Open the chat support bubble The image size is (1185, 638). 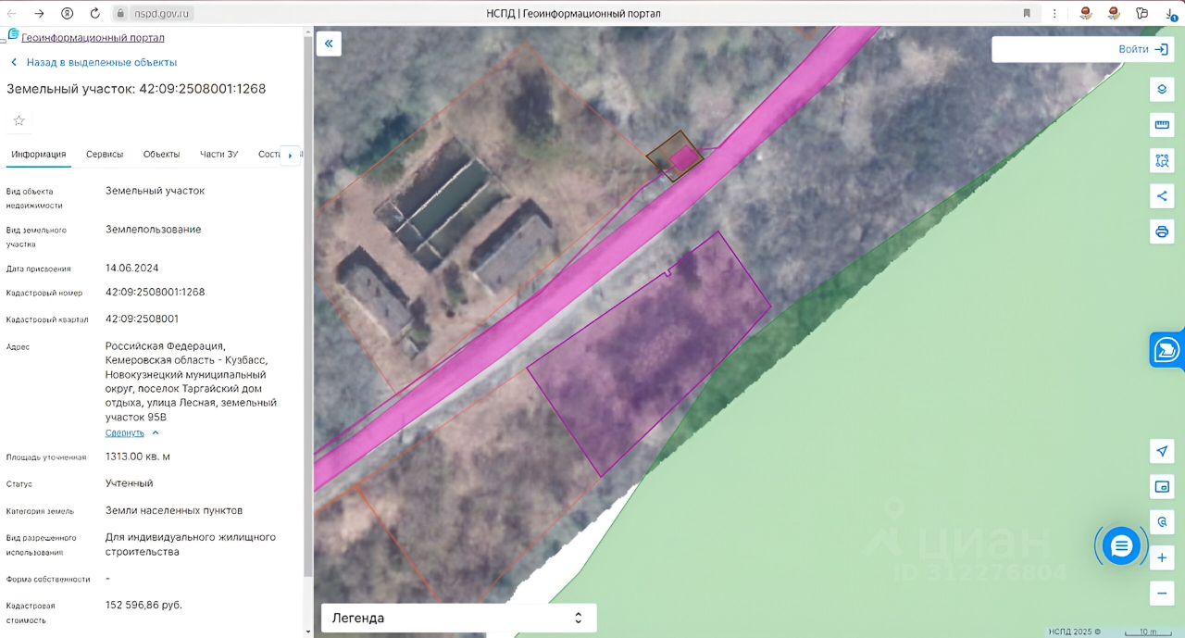pyautogui.click(x=1121, y=546)
